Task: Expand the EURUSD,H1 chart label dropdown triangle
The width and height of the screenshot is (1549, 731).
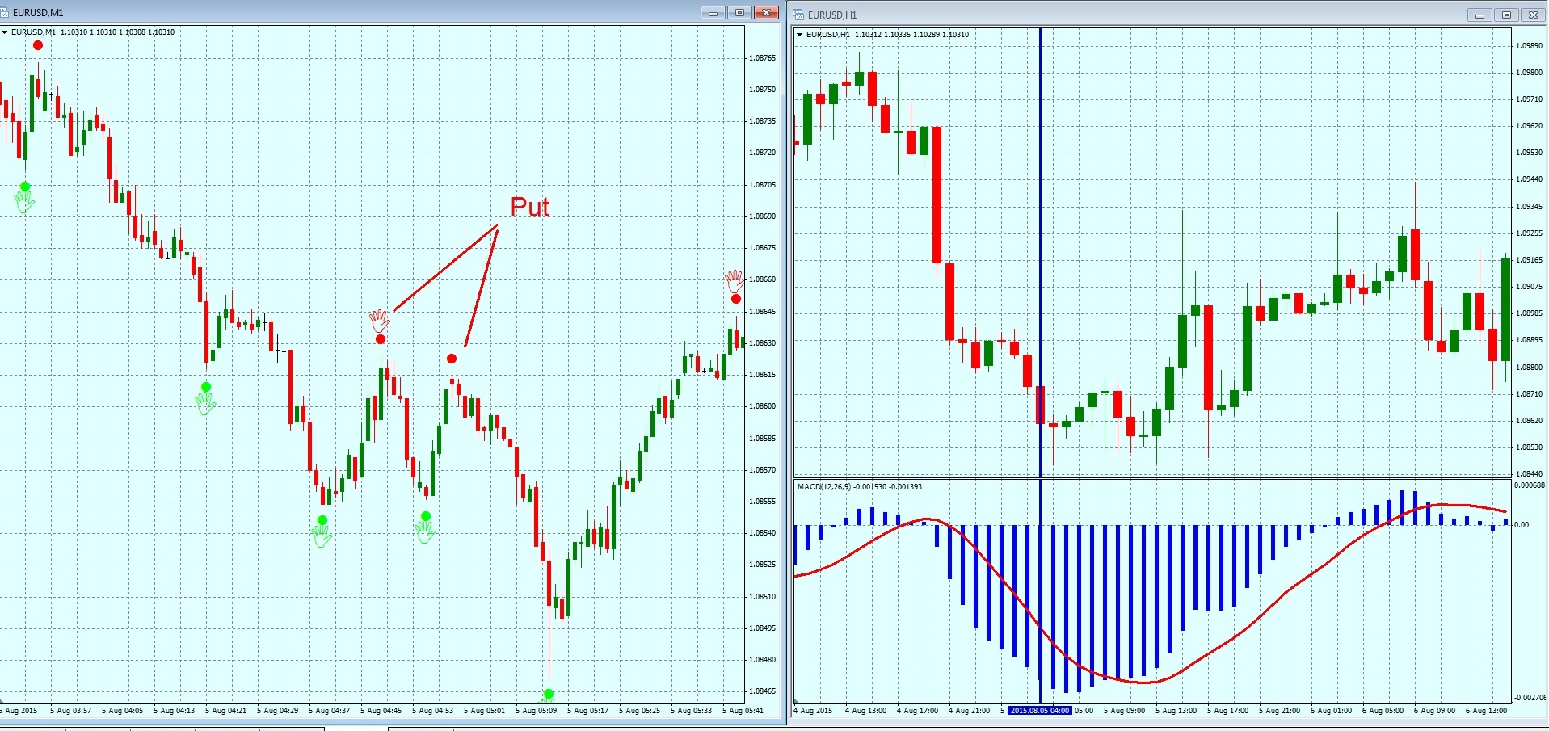Action: point(800,35)
